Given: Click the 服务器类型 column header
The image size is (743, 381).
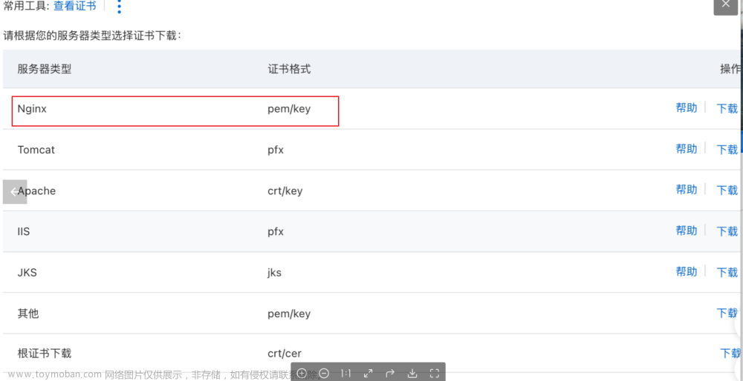Looking at the screenshot, I should point(45,69).
